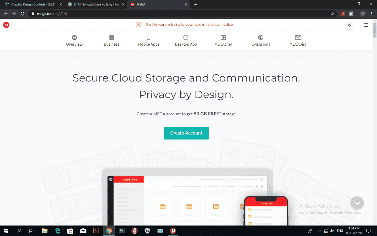Open the Chrome taskbar icon
Image resolution: width=377 pixels, height=236 pixels.
click(x=109, y=231)
